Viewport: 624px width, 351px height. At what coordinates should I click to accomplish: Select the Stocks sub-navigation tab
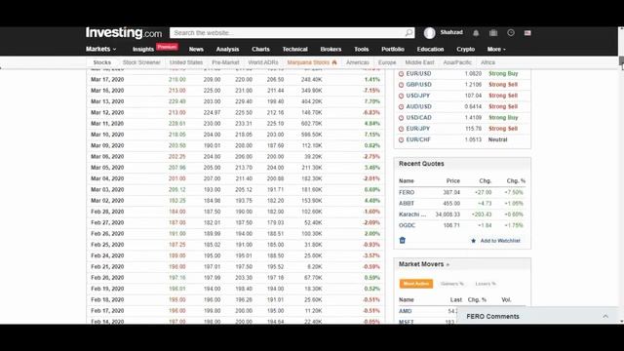pyautogui.click(x=101, y=62)
